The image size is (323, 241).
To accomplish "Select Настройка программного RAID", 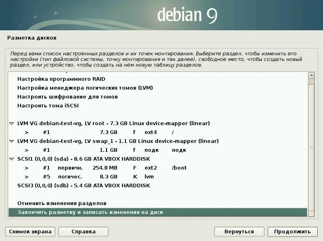I will pos(158,79).
